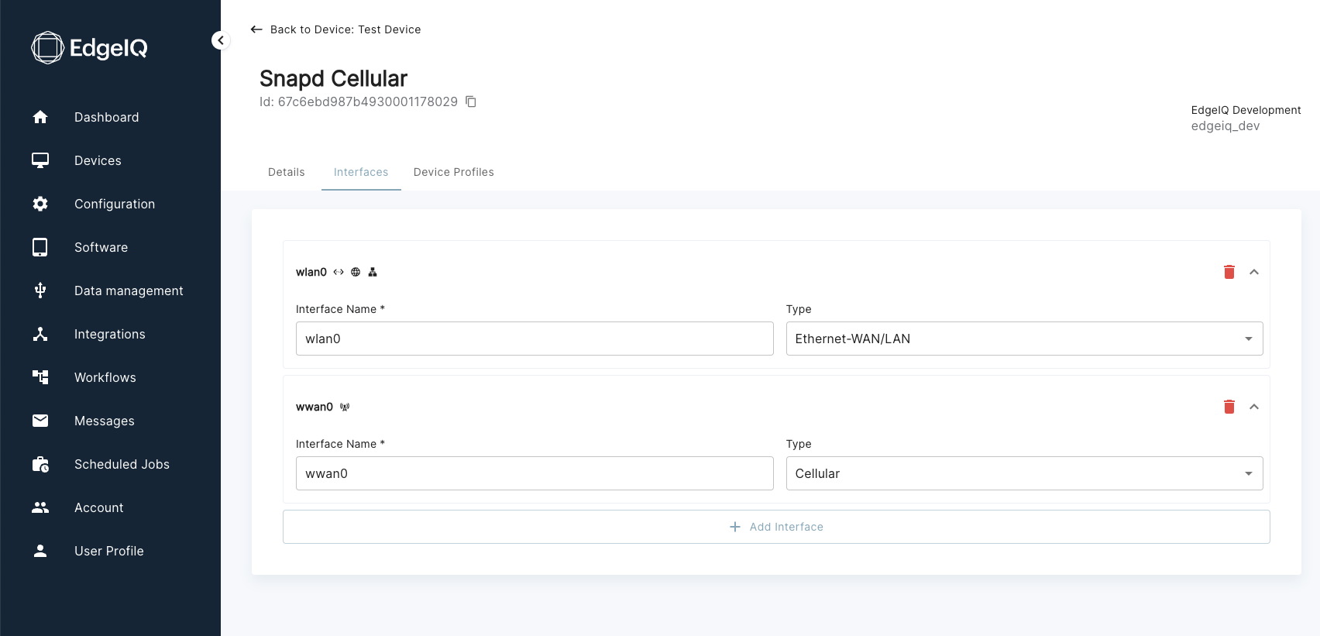Collapse the wwan0 interface section
This screenshot has width=1320, height=636.
pos(1254,407)
